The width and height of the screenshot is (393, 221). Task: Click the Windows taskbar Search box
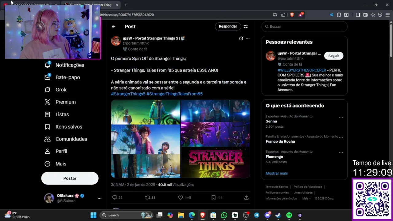click(x=126, y=215)
